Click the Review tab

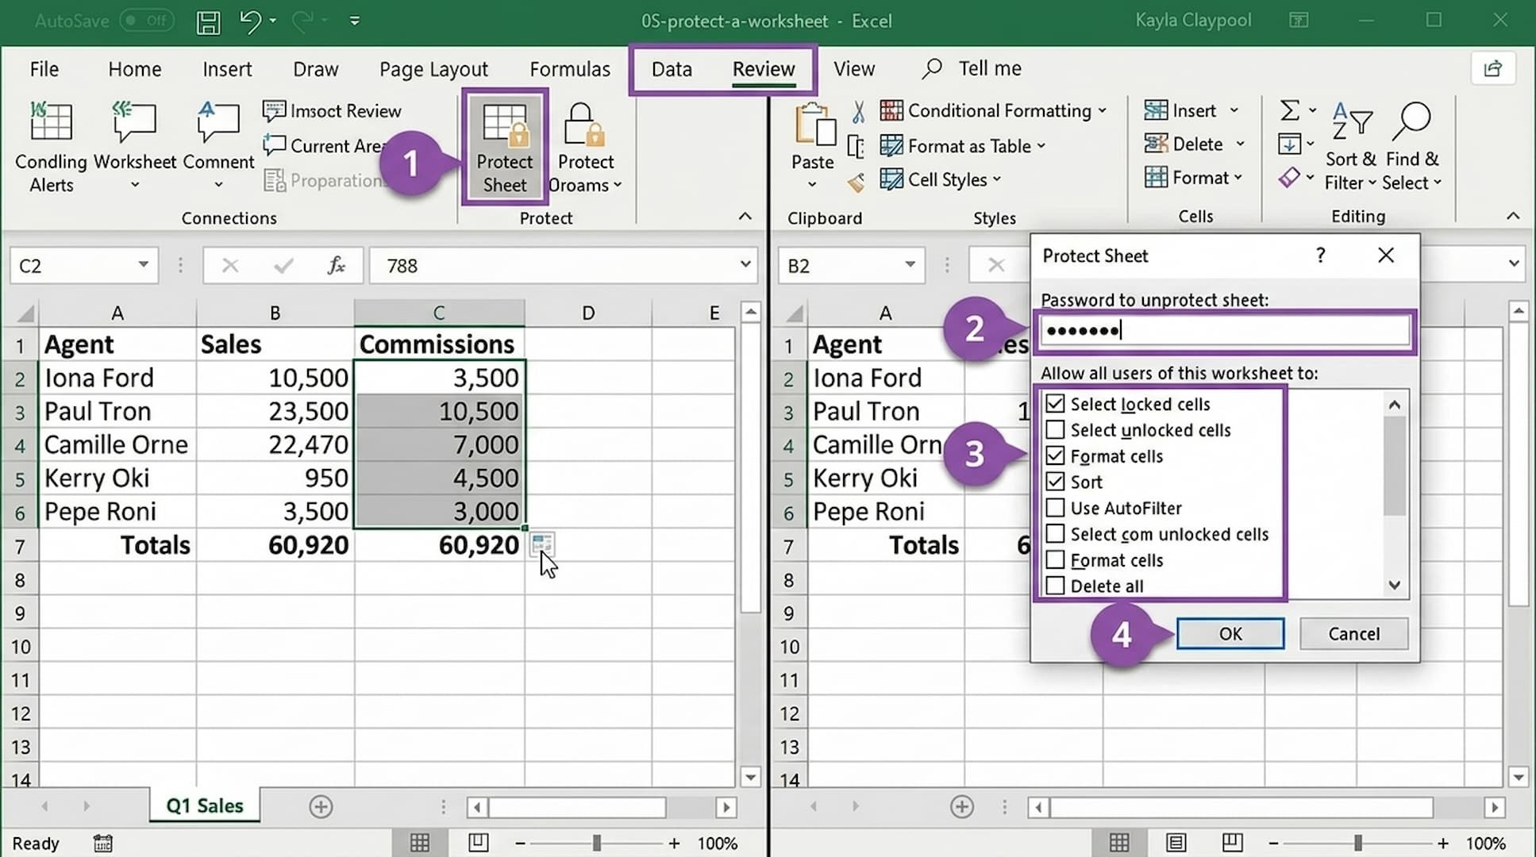[x=764, y=69]
